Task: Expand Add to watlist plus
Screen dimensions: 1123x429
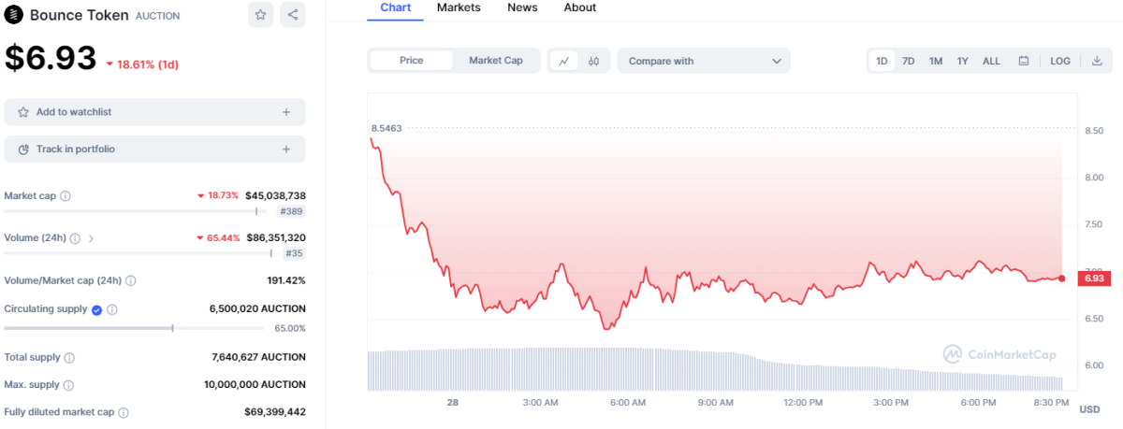Action: [x=286, y=112]
